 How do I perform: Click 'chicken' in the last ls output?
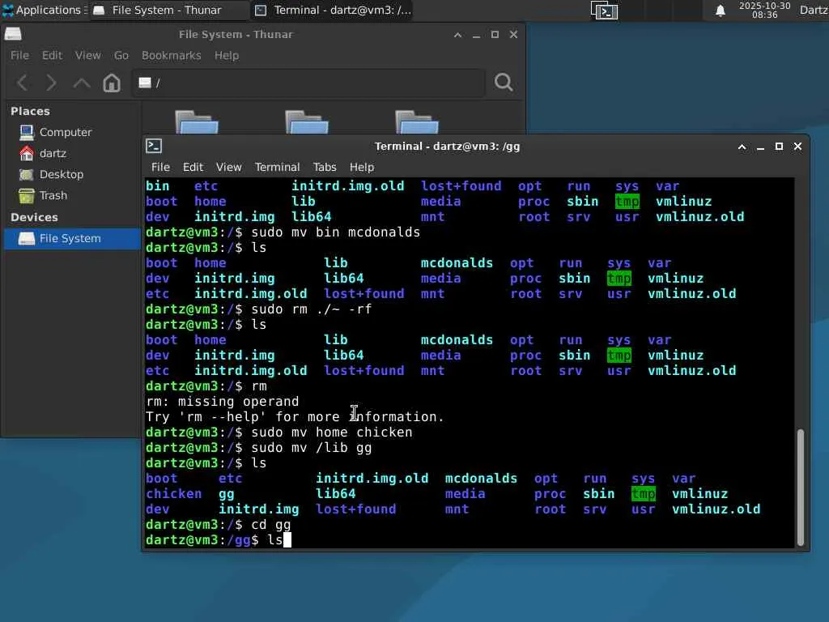[x=173, y=494]
